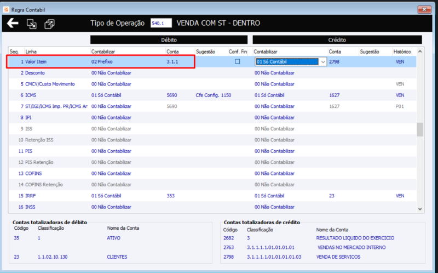The image size is (438, 273).
Task: Click debit total code 35
Action: pyautogui.click(x=16, y=238)
